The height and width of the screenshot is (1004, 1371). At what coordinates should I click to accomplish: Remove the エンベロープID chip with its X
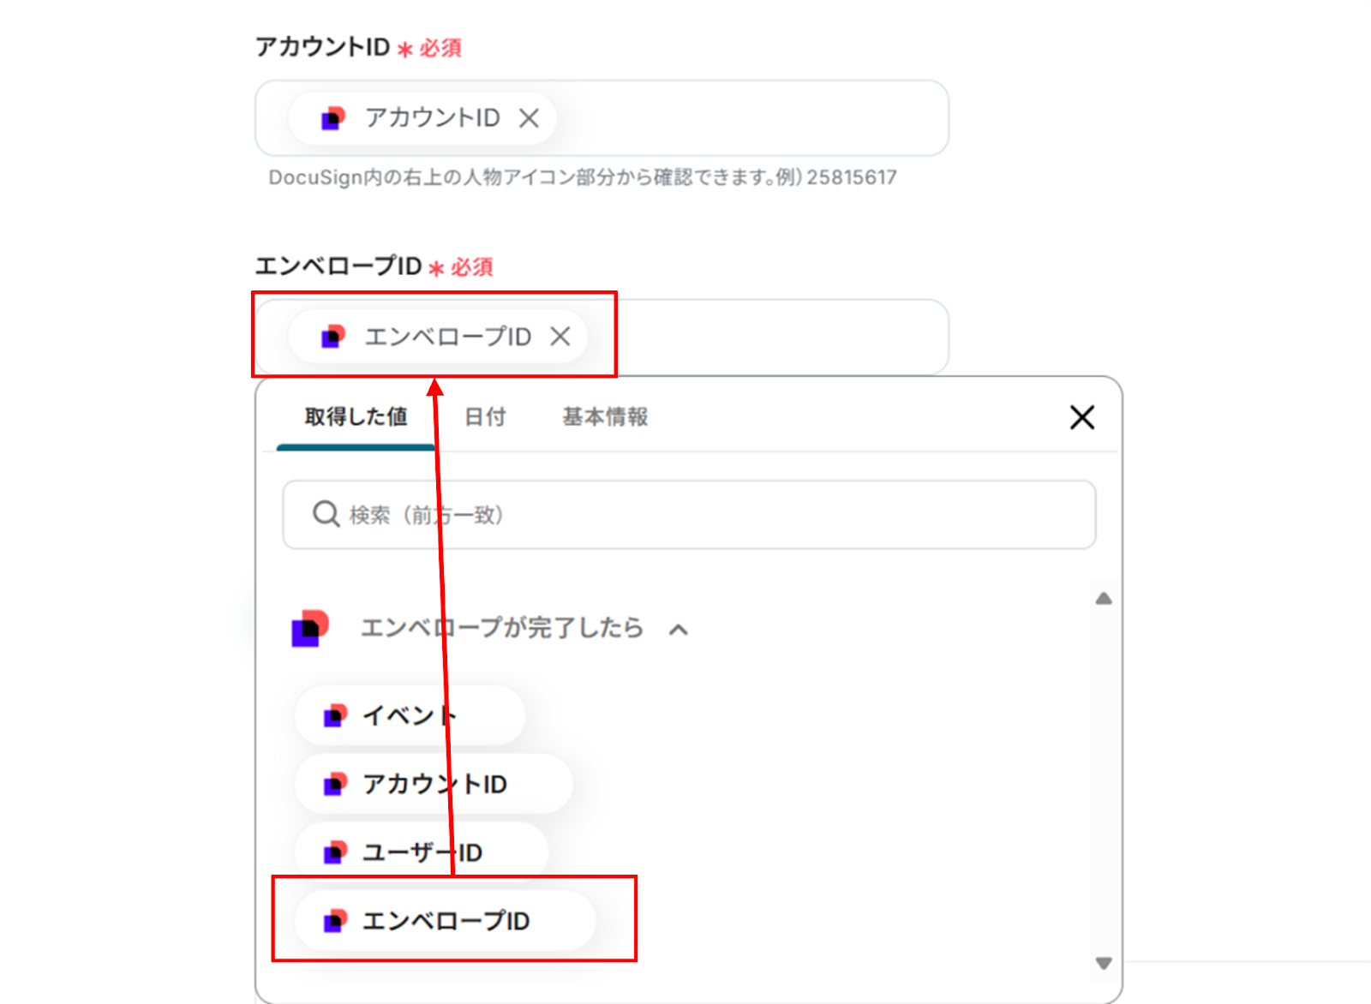click(x=560, y=337)
